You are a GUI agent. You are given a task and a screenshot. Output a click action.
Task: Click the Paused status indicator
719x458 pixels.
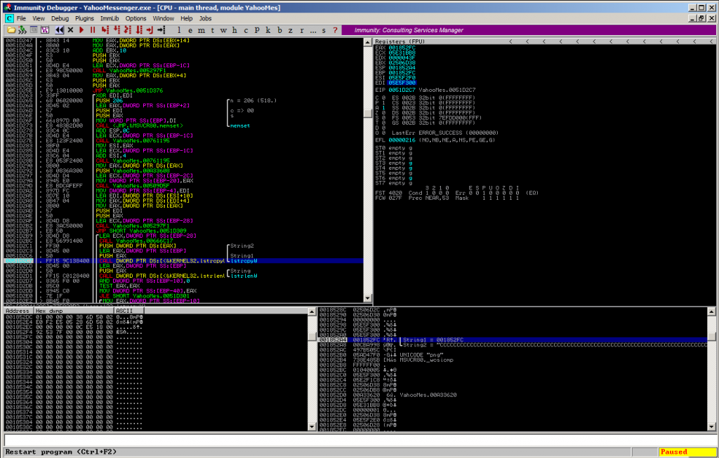[687, 452]
